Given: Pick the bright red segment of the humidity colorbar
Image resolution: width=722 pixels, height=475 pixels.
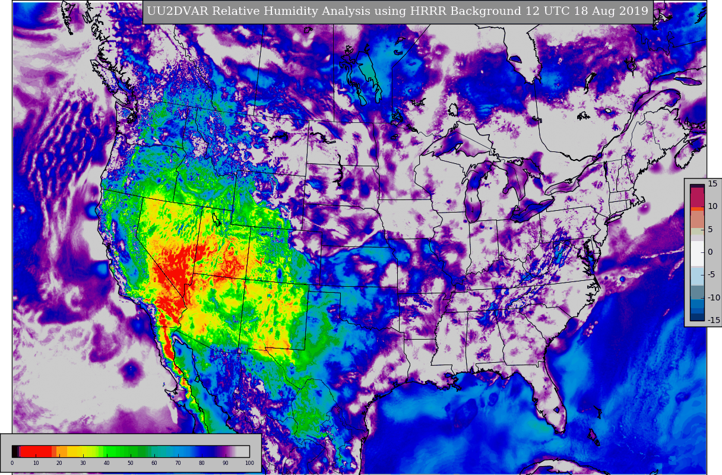Looking at the screenshot, I should [36, 451].
